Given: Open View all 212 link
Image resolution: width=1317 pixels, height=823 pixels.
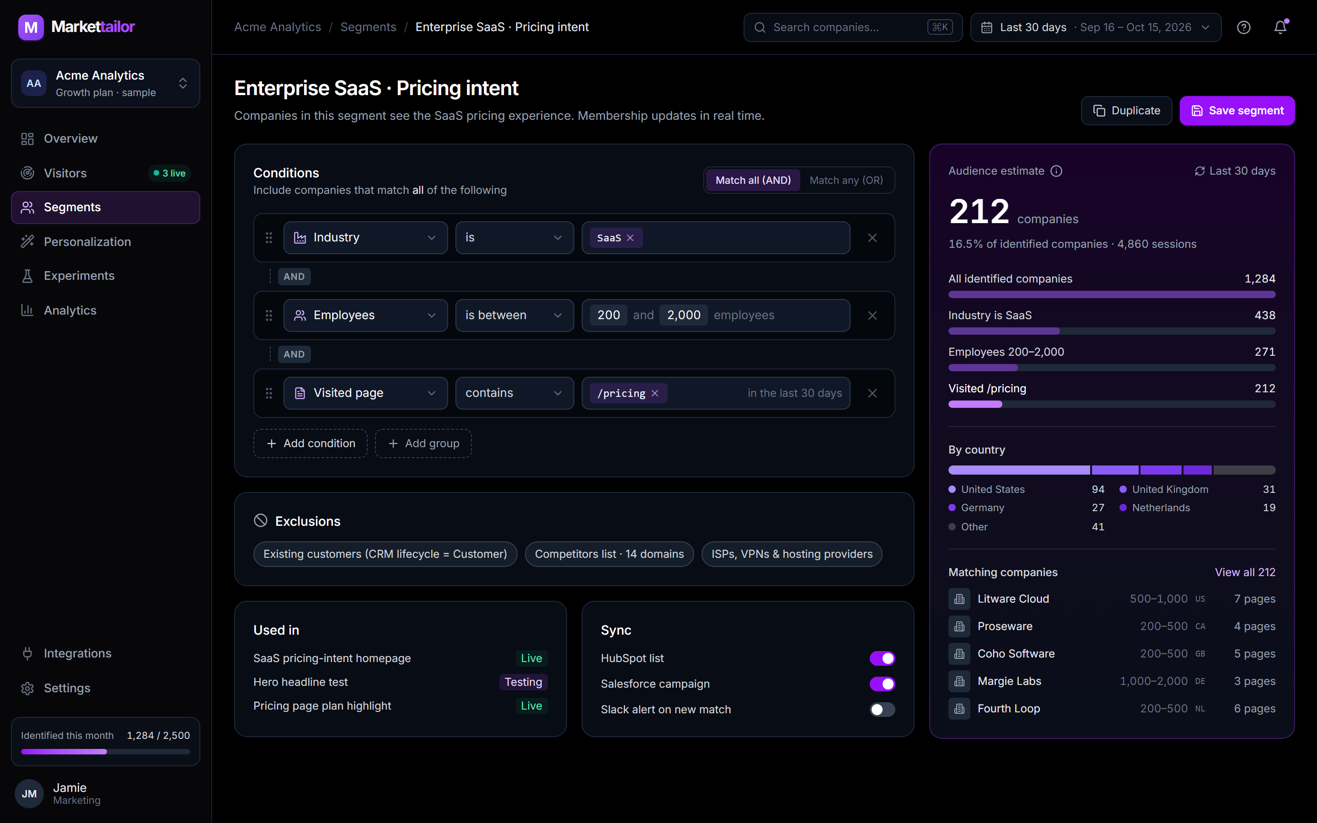Looking at the screenshot, I should [1245, 572].
